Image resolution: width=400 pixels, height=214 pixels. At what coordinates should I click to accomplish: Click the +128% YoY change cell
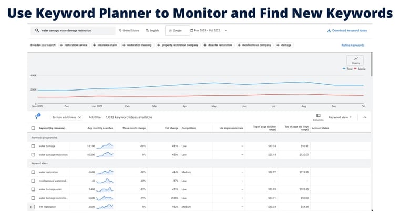pos(174,198)
